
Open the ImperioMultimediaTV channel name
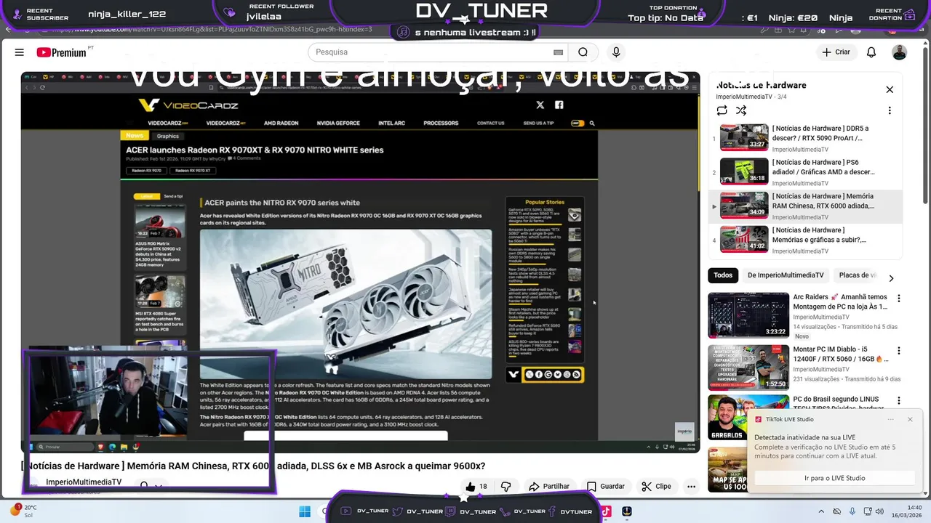pyautogui.click(x=84, y=482)
